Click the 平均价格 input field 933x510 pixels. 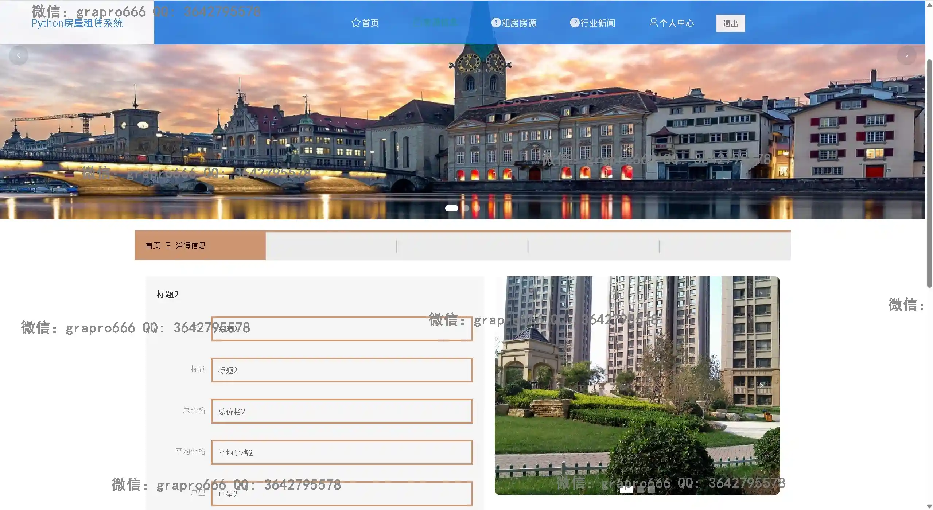point(342,452)
